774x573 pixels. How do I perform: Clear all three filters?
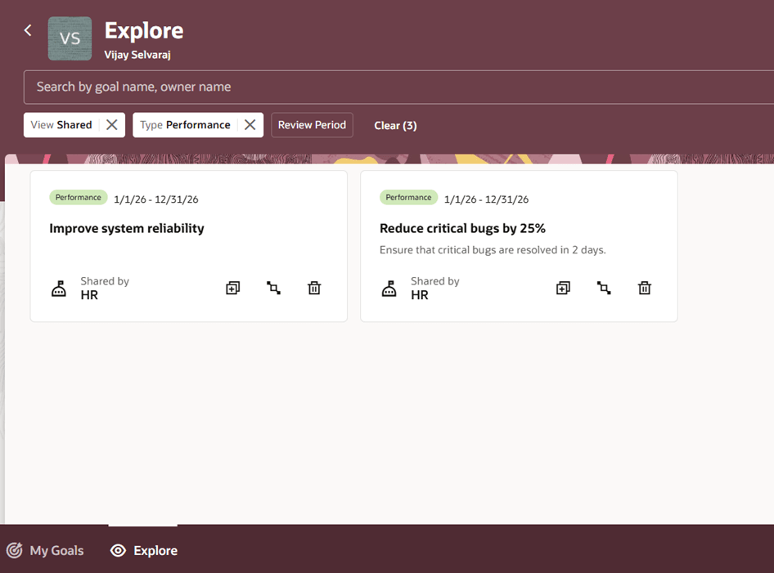tap(395, 125)
